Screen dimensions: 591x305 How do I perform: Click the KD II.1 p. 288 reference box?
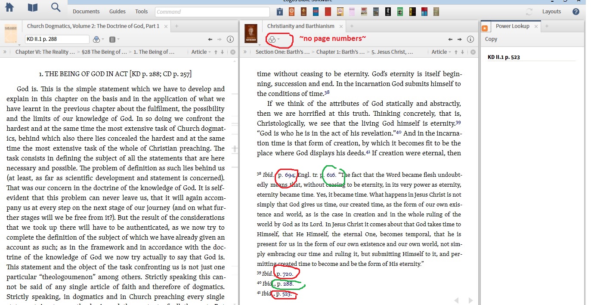click(x=57, y=39)
